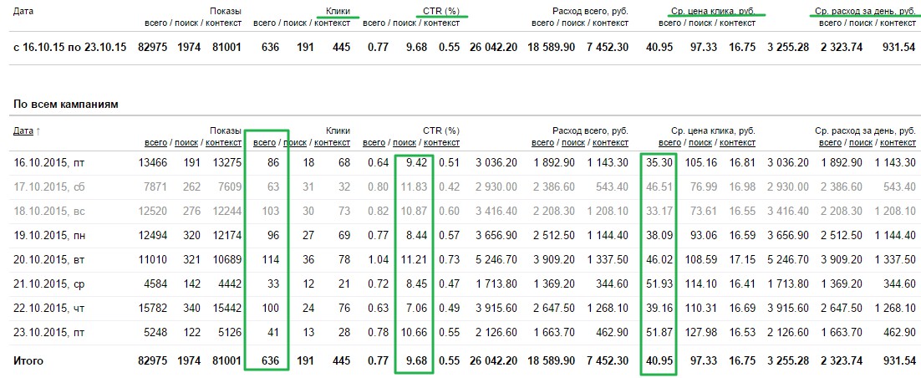Click the Итого row label

pos(28,361)
